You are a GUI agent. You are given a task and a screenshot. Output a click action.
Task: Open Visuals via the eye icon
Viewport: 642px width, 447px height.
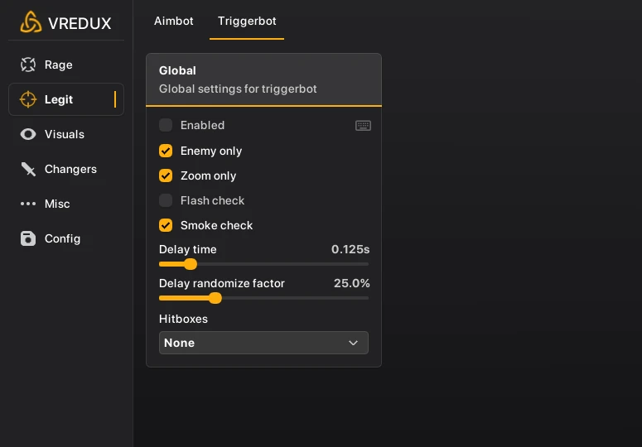pyautogui.click(x=28, y=134)
